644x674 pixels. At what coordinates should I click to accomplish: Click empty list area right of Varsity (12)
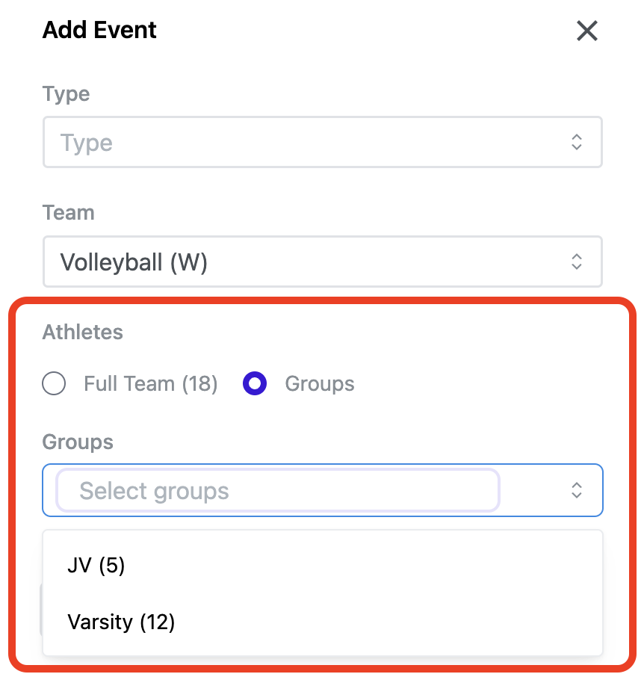(388, 622)
